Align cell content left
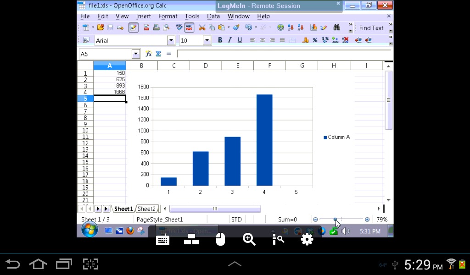Viewport: 470px width, 275px height. point(252,40)
